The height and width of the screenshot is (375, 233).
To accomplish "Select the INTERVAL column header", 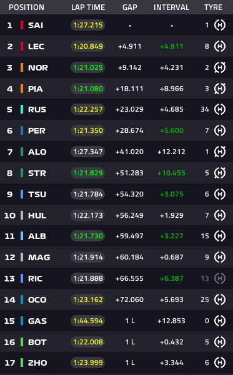I will pos(171,7).
